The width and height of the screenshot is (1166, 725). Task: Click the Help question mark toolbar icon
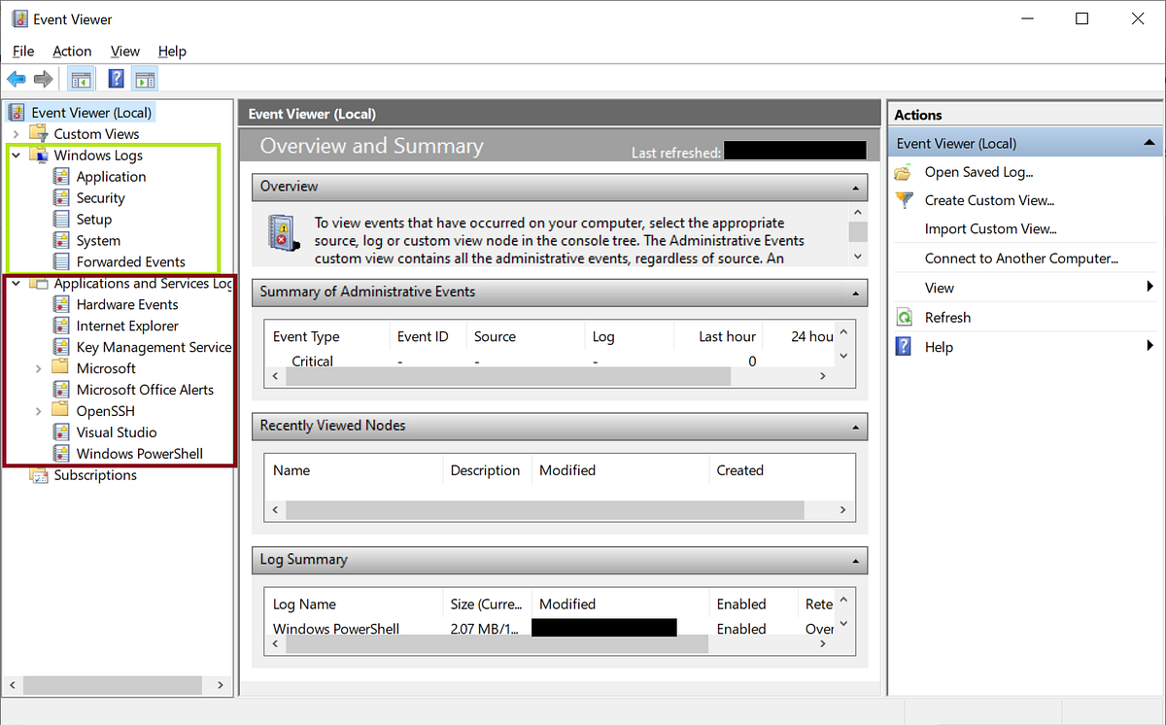[x=116, y=79]
